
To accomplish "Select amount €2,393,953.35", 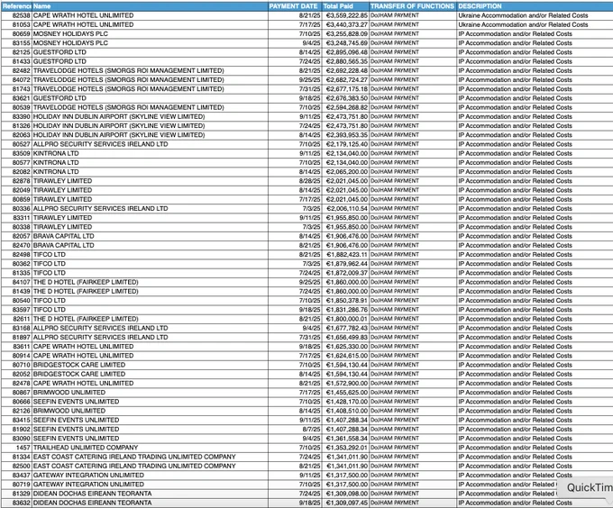I will (347, 135).
